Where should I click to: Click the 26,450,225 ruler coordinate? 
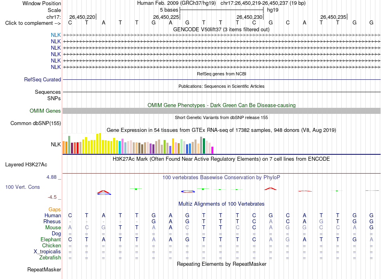tap(166, 17)
